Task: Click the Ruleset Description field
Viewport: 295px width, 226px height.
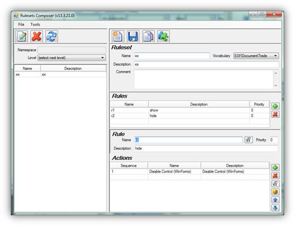Action: point(206,64)
